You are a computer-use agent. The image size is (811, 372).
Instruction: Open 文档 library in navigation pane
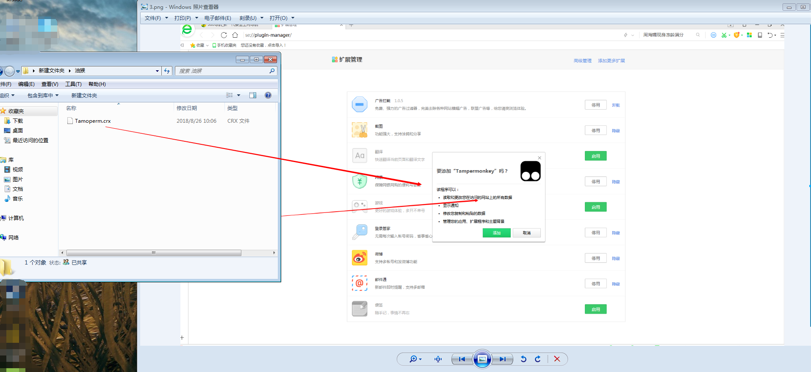pos(18,189)
